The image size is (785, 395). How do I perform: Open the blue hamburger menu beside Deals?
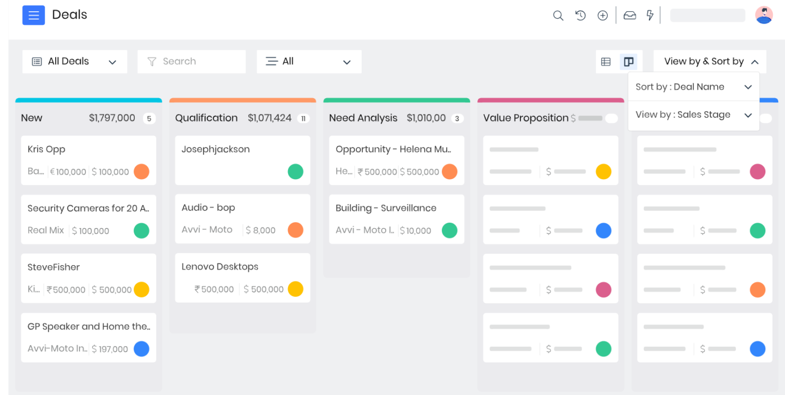pos(33,15)
